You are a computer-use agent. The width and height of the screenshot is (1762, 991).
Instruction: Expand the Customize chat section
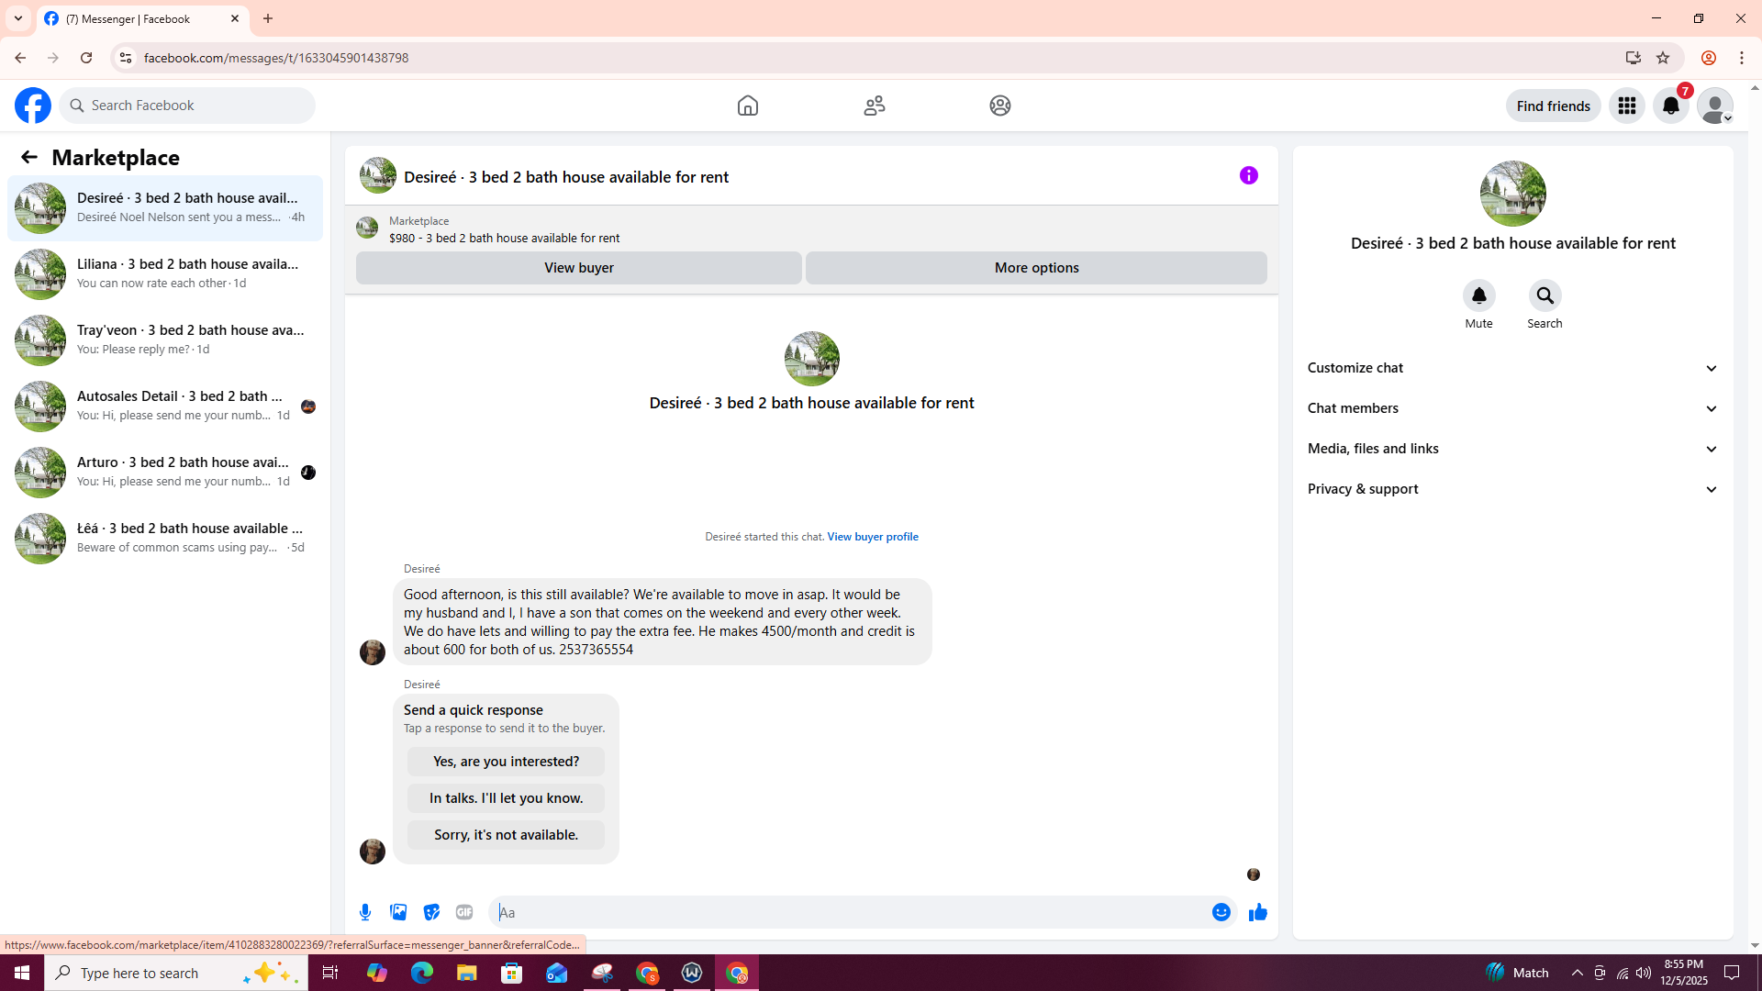[x=1512, y=368]
